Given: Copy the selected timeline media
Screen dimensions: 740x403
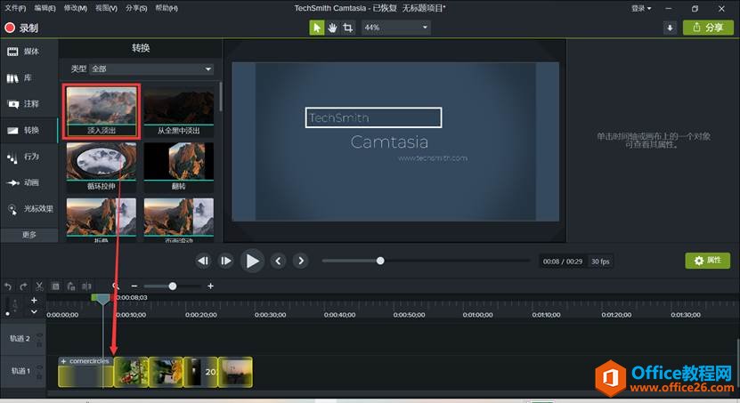Looking at the screenshot, I should click(x=55, y=286).
